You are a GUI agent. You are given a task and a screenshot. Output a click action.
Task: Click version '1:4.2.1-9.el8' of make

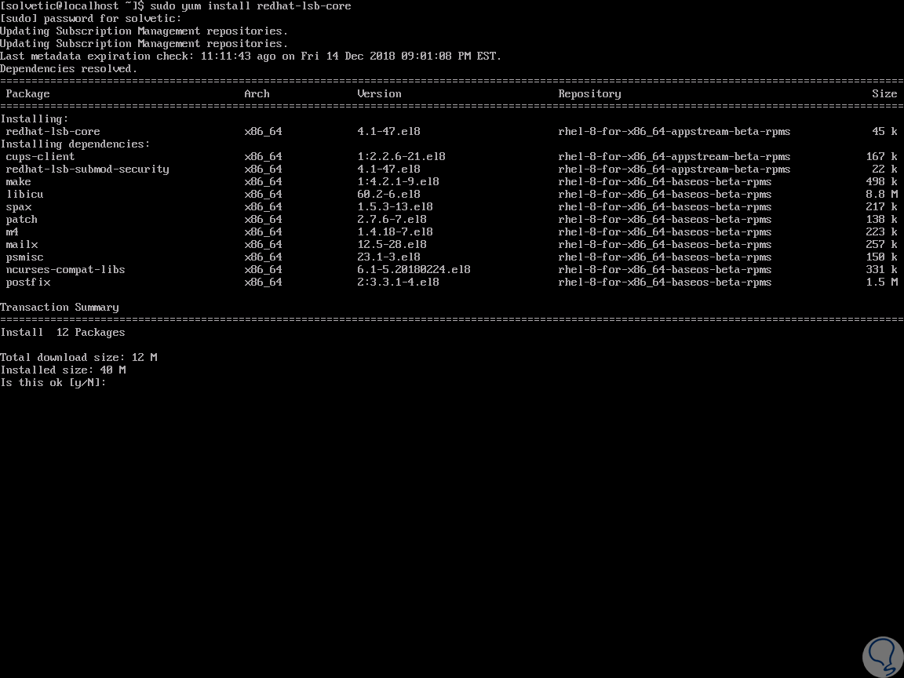point(399,182)
